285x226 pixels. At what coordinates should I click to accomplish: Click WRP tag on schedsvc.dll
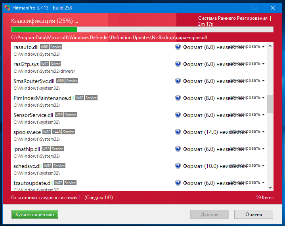coord(48,166)
